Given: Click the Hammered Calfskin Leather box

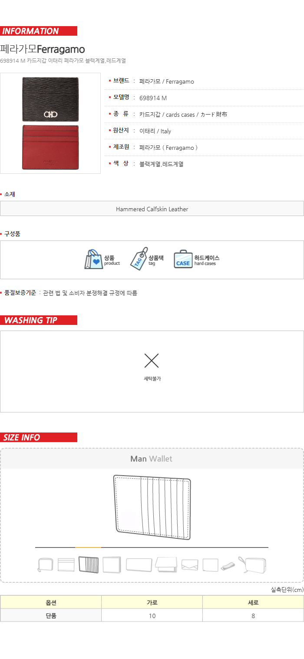Looking at the screenshot, I should (x=152, y=209).
